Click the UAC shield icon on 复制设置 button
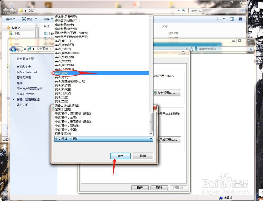The image size is (263, 201). coord(155,93)
